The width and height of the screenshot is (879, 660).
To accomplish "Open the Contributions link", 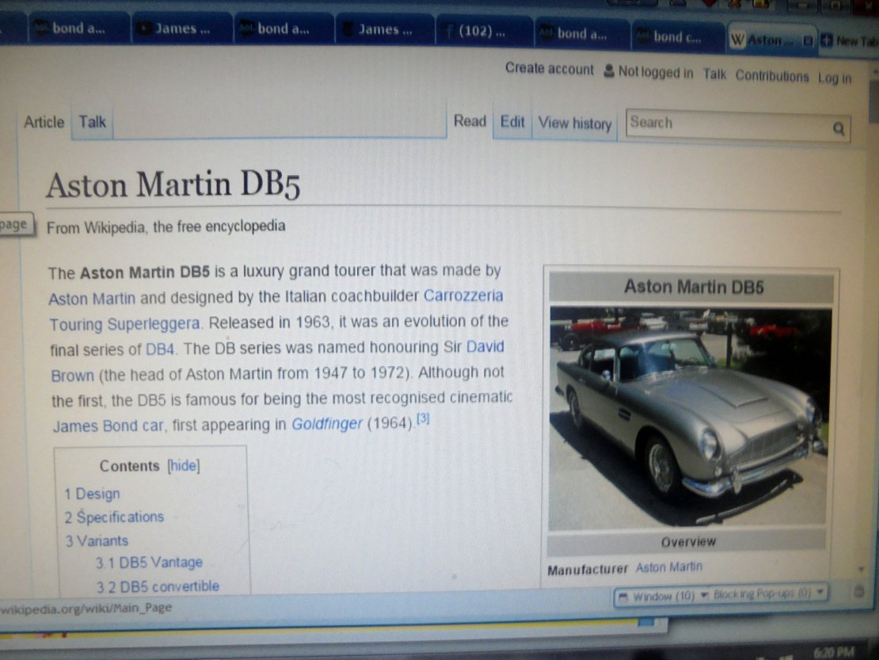I will (772, 76).
